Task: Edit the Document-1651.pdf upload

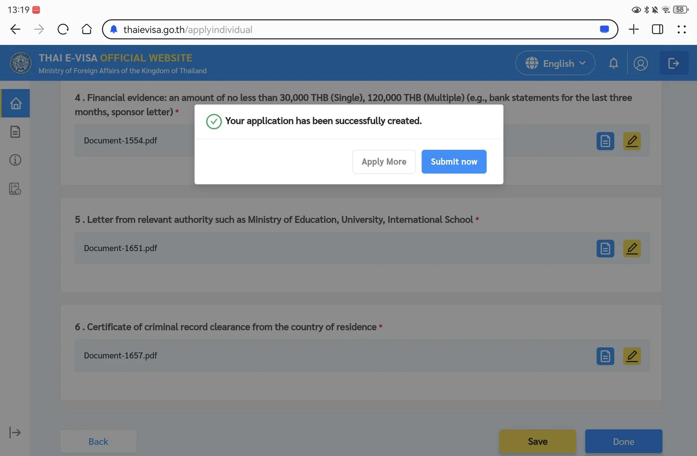Action: point(632,248)
